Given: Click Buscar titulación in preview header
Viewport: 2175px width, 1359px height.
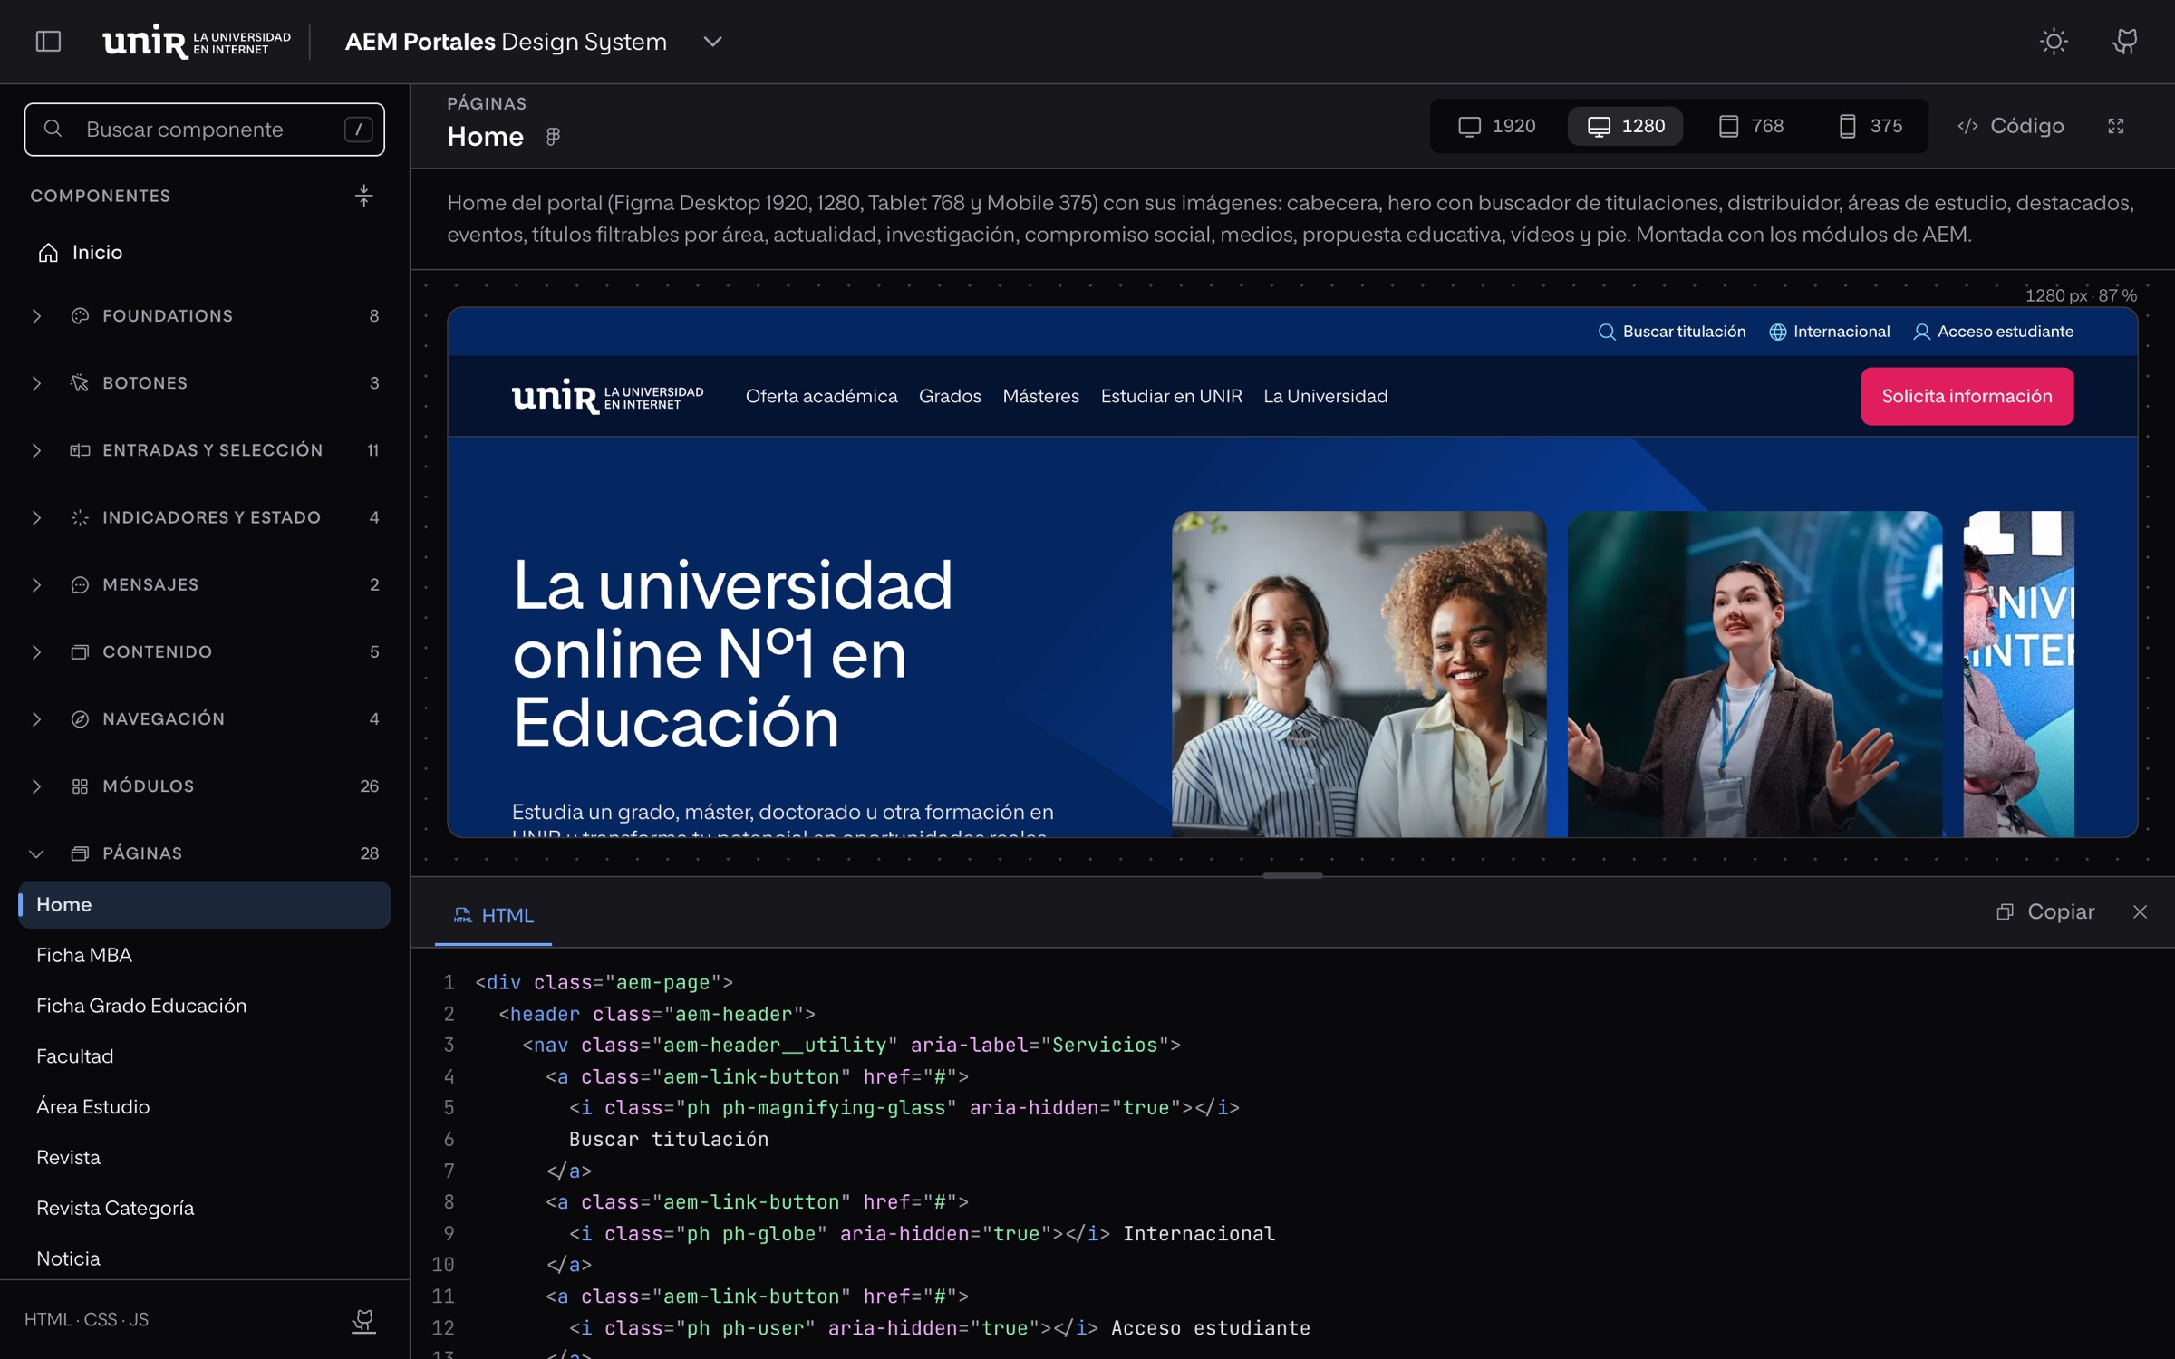Looking at the screenshot, I should coord(1672,332).
